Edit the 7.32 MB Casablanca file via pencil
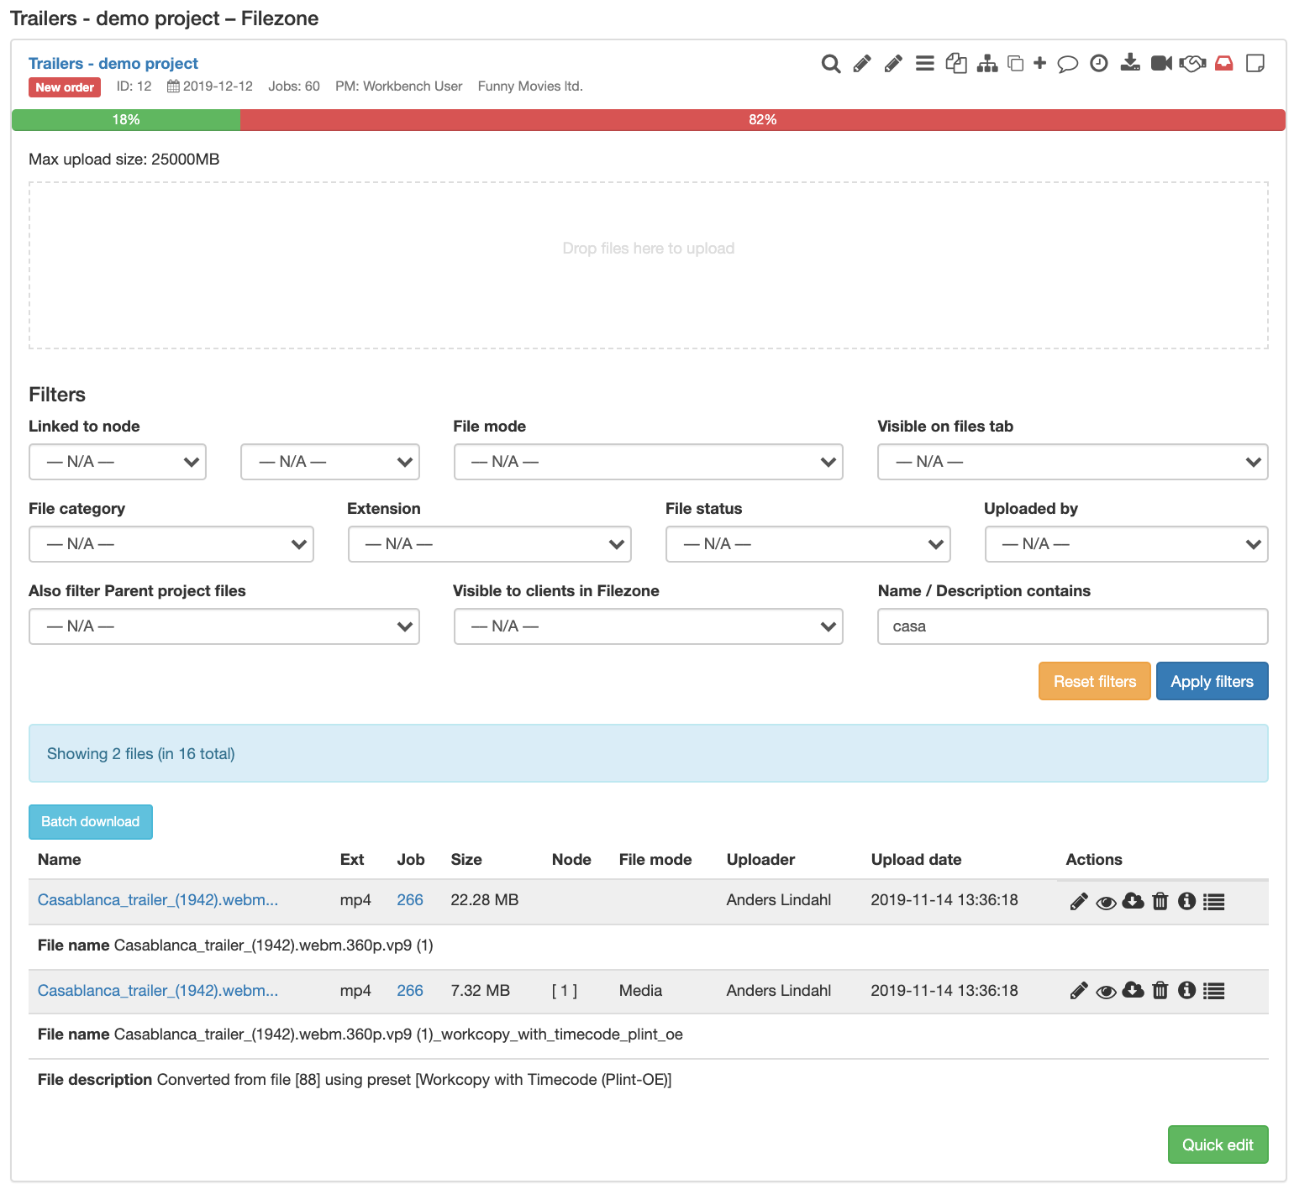 [x=1079, y=991]
